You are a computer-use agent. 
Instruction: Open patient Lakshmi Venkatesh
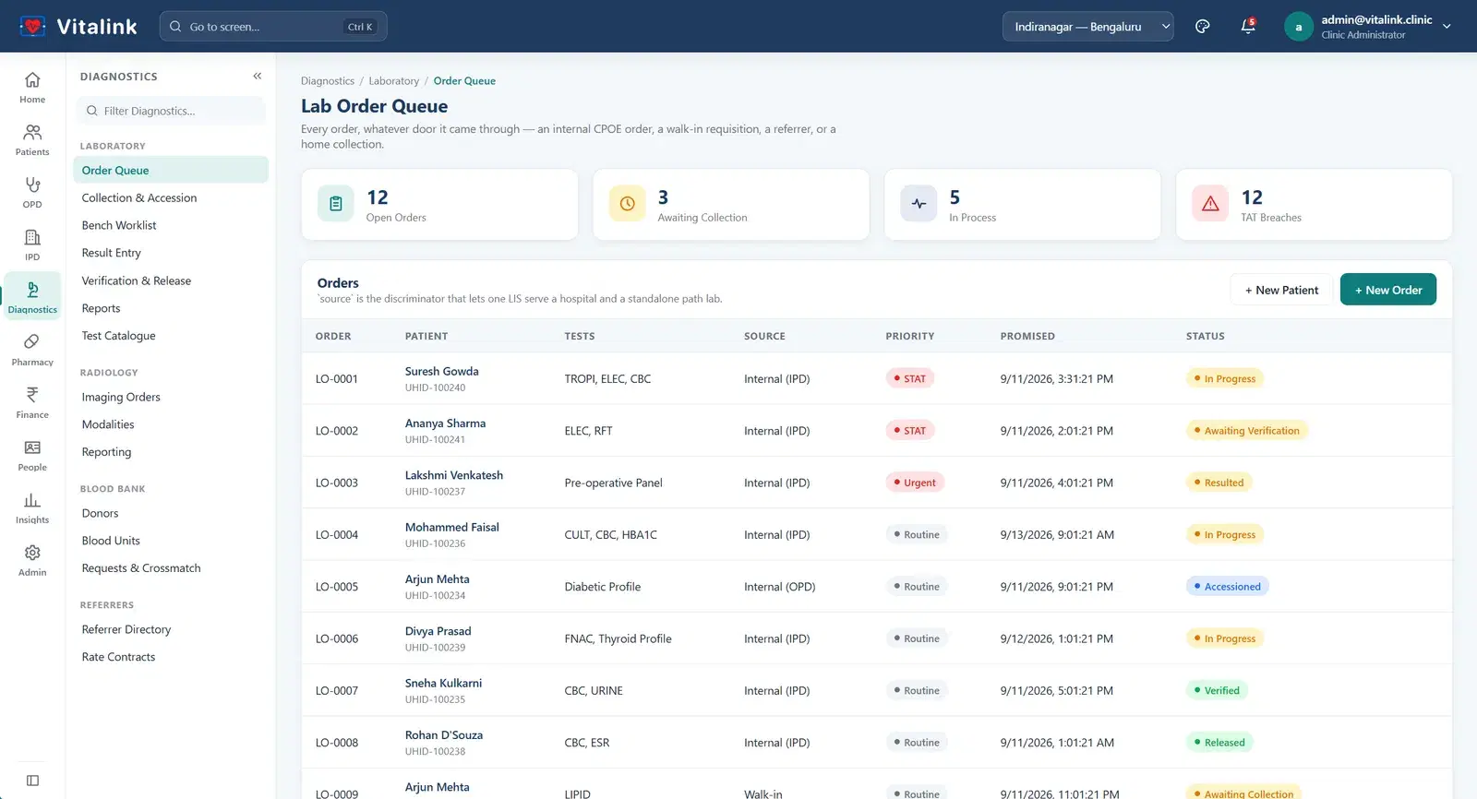coord(454,475)
